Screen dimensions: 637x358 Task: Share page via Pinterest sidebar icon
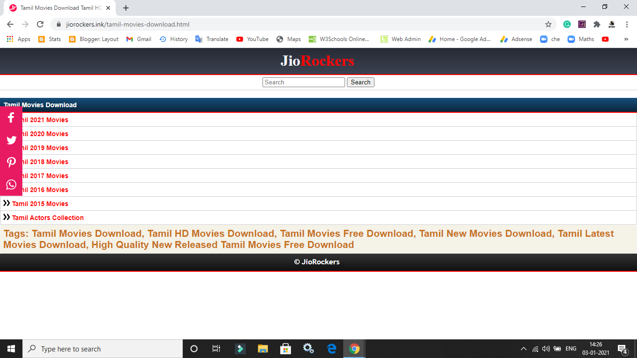pyautogui.click(x=11, y=162)
